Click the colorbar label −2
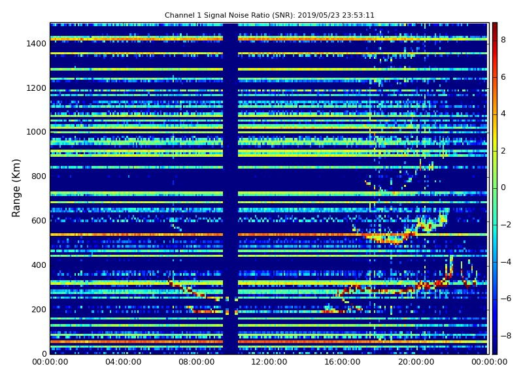523x392 pixels. click(x=505, y=225)
